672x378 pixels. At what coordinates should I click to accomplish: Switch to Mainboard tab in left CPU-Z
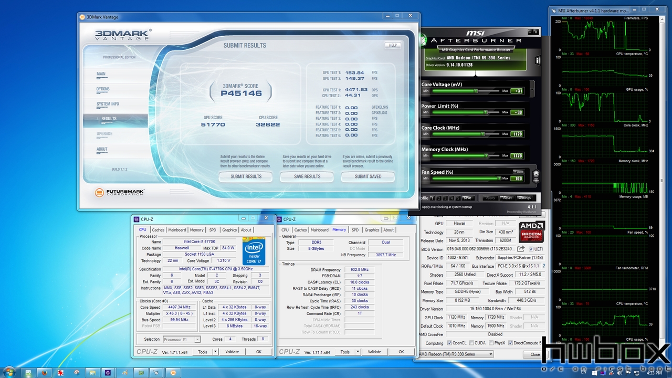click(x=177, y=230)
